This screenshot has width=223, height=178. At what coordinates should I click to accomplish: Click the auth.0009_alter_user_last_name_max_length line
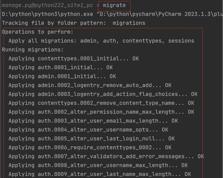click(99, 174)
